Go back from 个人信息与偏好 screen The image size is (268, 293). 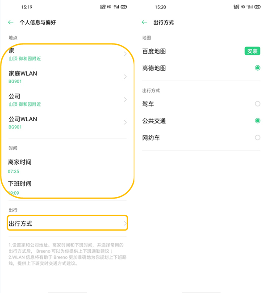pos(11,22)
